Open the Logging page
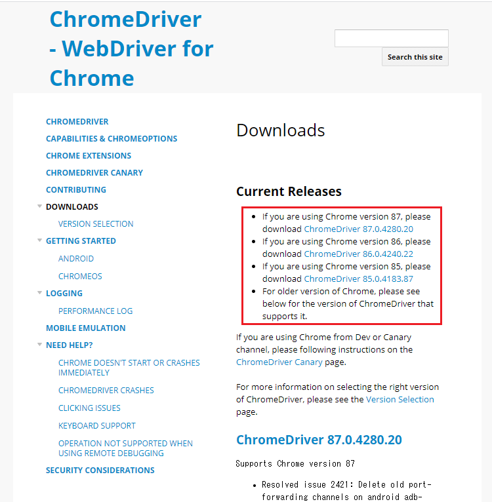The height and width of the screenshot is (502, 492). (64, 293)
